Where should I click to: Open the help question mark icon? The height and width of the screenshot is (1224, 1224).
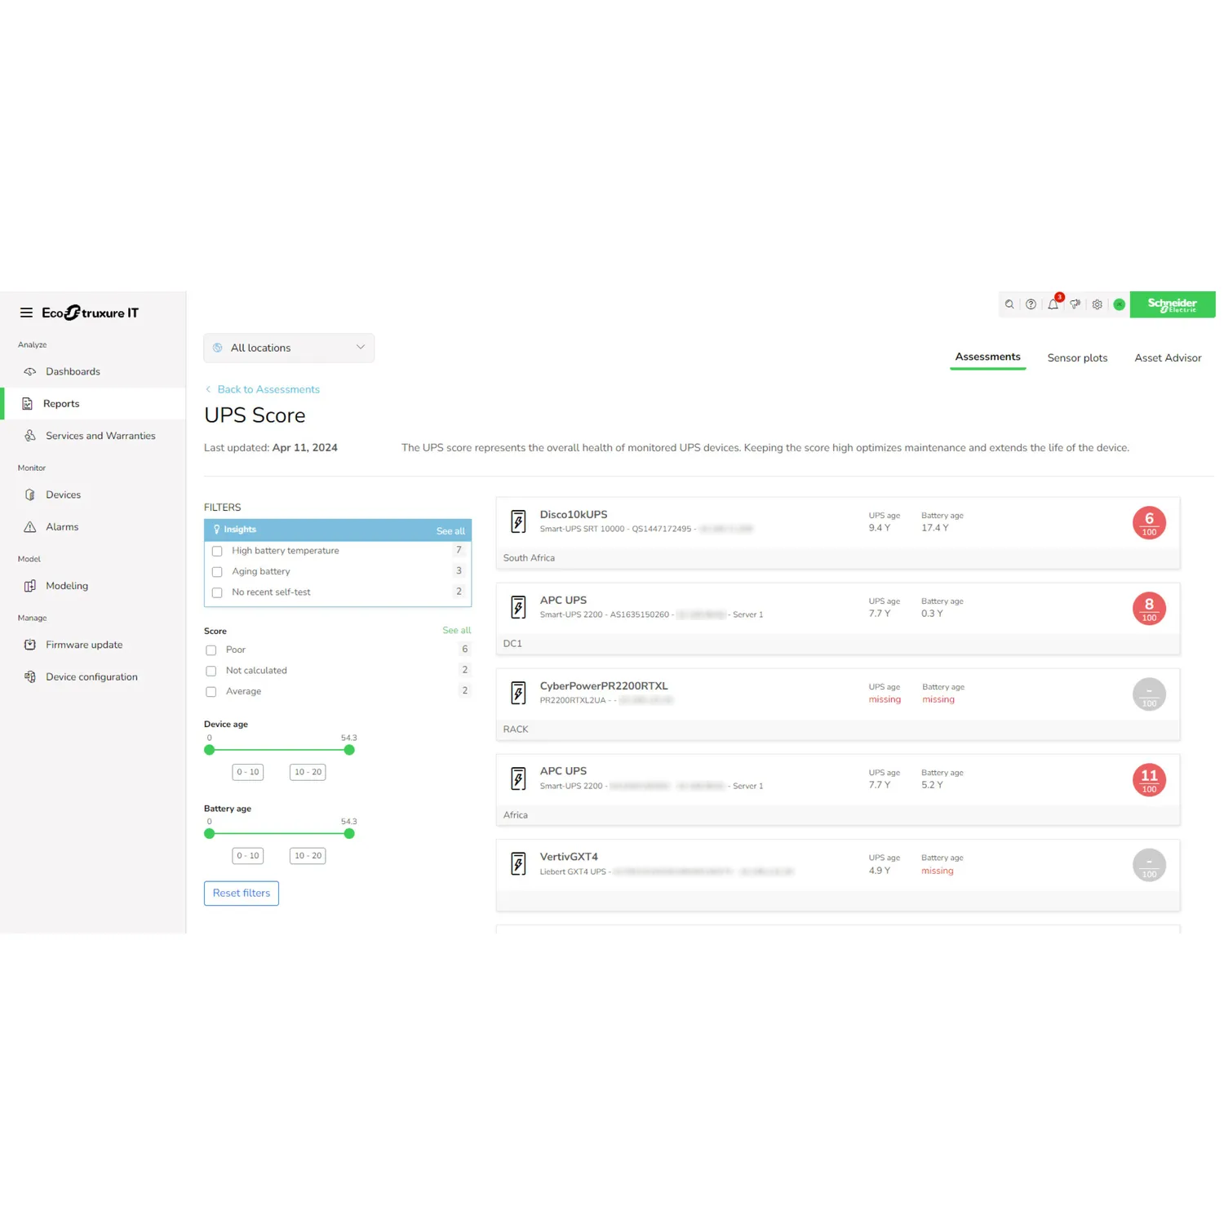coord(1031,304)
